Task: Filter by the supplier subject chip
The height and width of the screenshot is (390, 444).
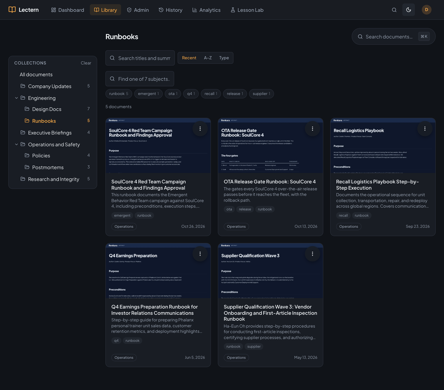Action: pos(262,94)
